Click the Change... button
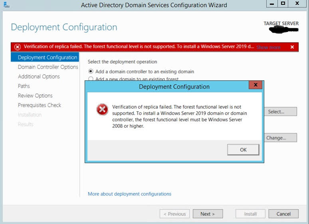 (x=280, y=138)
